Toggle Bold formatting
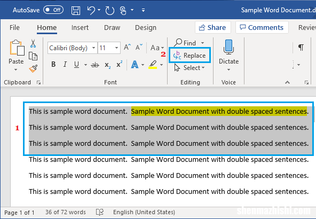Image resolution: width=316 pixels, height=219 pixels. 53,64
